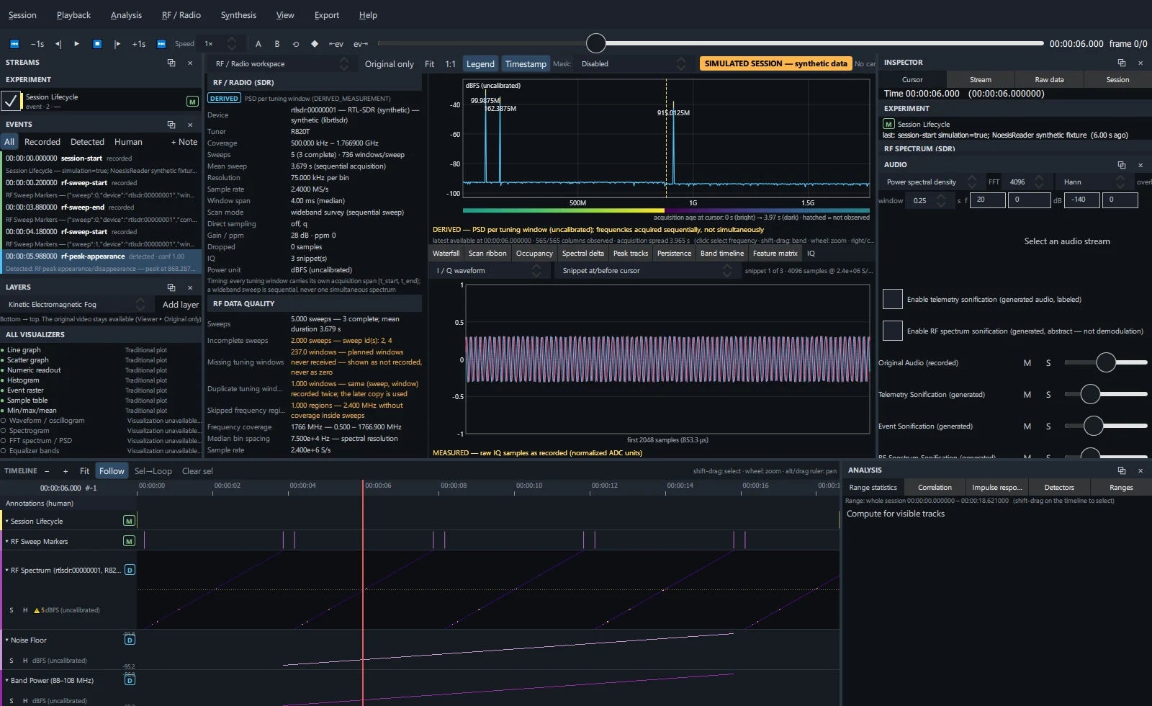Switch to the Raw data inspector tab

pyautogui.click(x=1049, y=80)
